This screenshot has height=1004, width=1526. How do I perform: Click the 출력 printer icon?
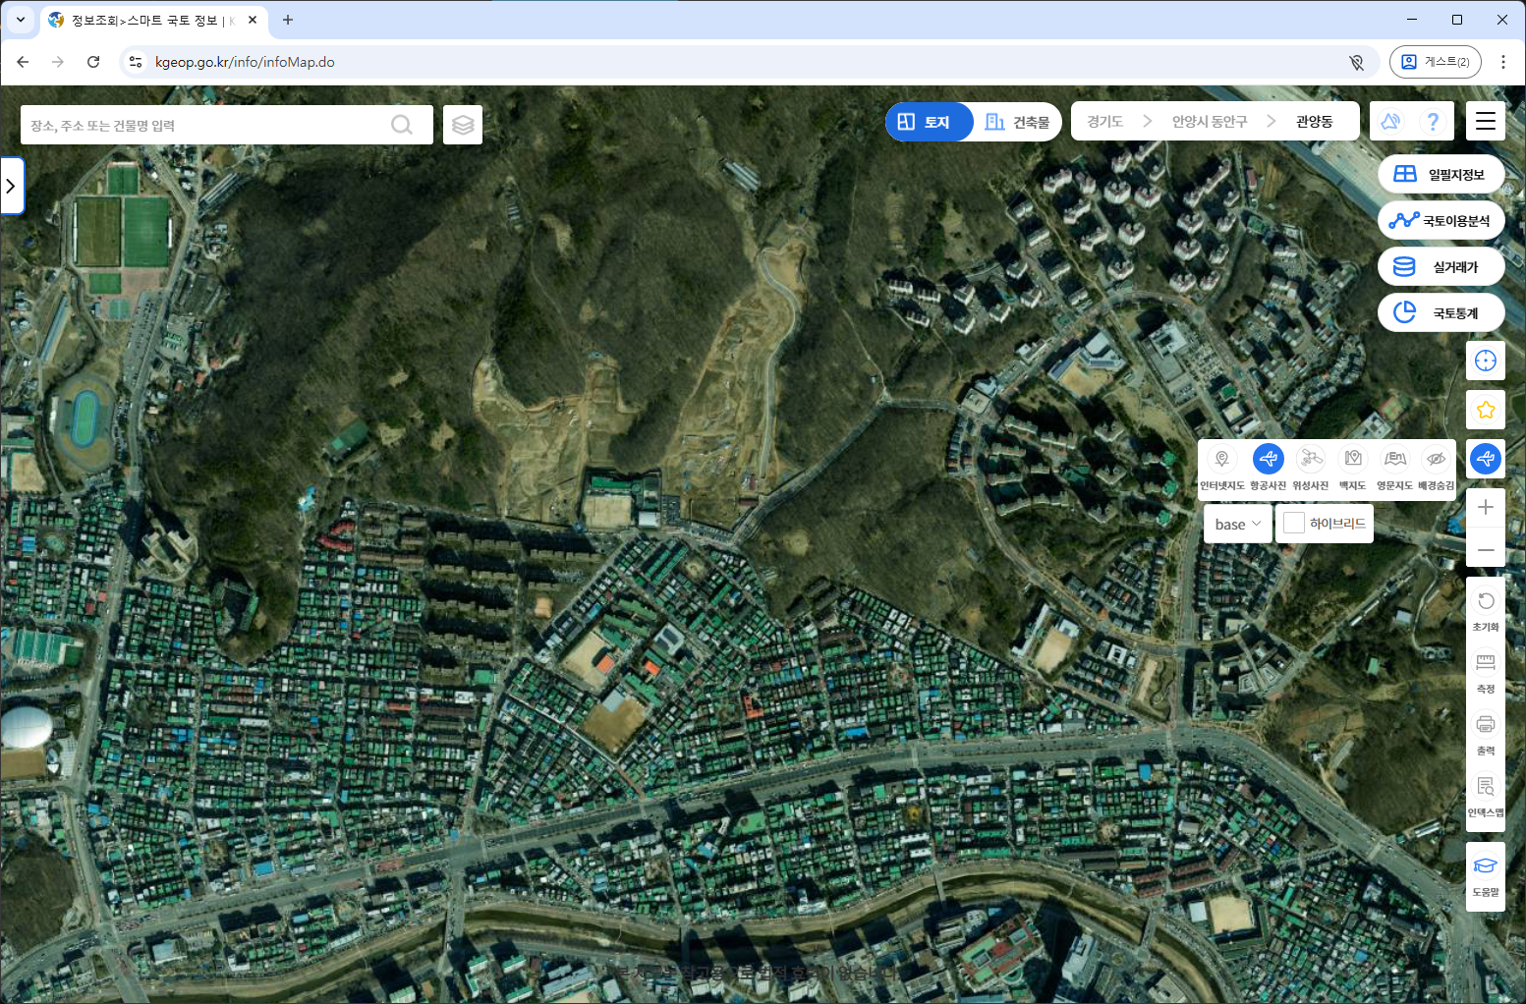1485,725
